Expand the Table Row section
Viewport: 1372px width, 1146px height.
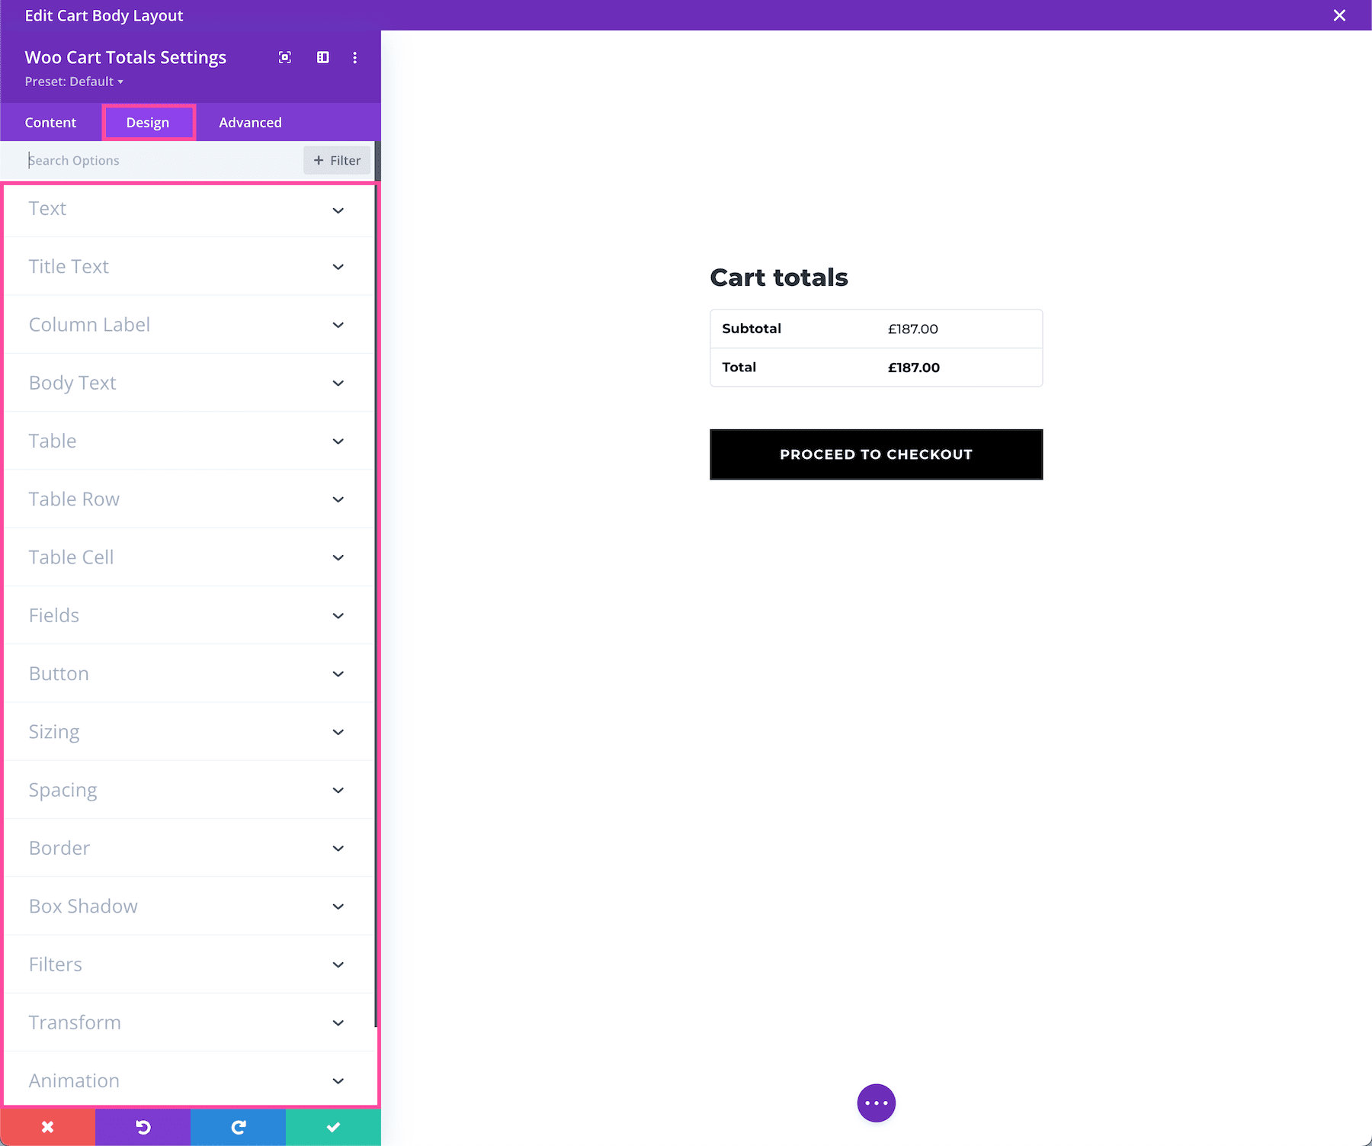(x=189, y=499)
